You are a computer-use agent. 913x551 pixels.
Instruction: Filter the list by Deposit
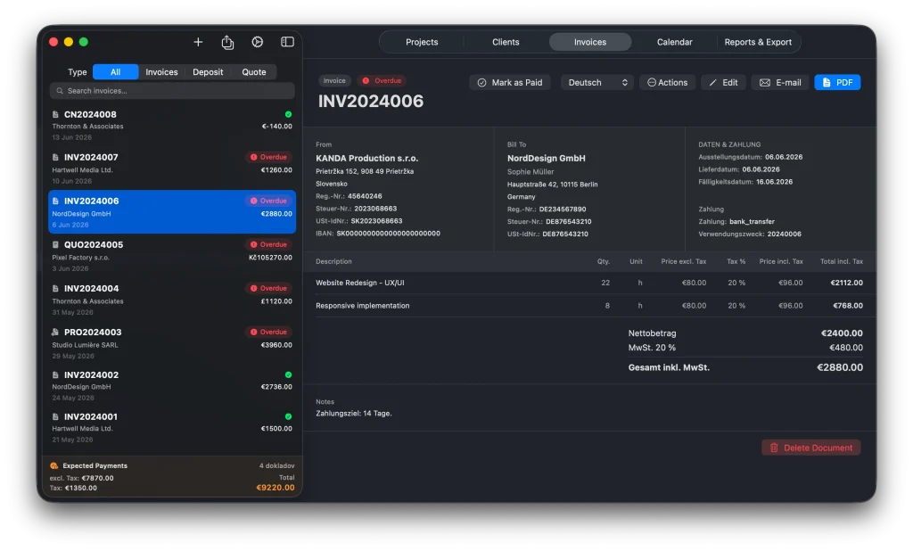point(208,72)
